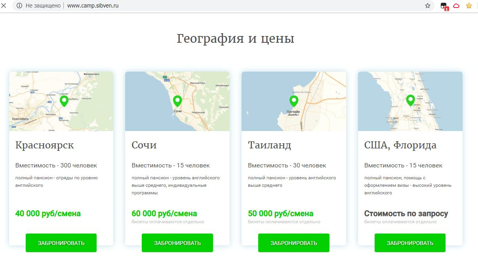The height and width of the screenshot is (266, 478).
Task: Click Сочи 'билеты оплачиваются отдельно' note
Action: click(x=168, y=222)
